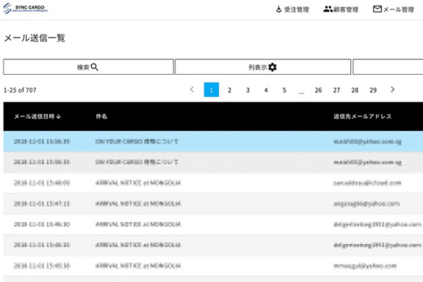Go to next page using right chevron
This screenshot has height=282, width=423.
click(393, 90)
